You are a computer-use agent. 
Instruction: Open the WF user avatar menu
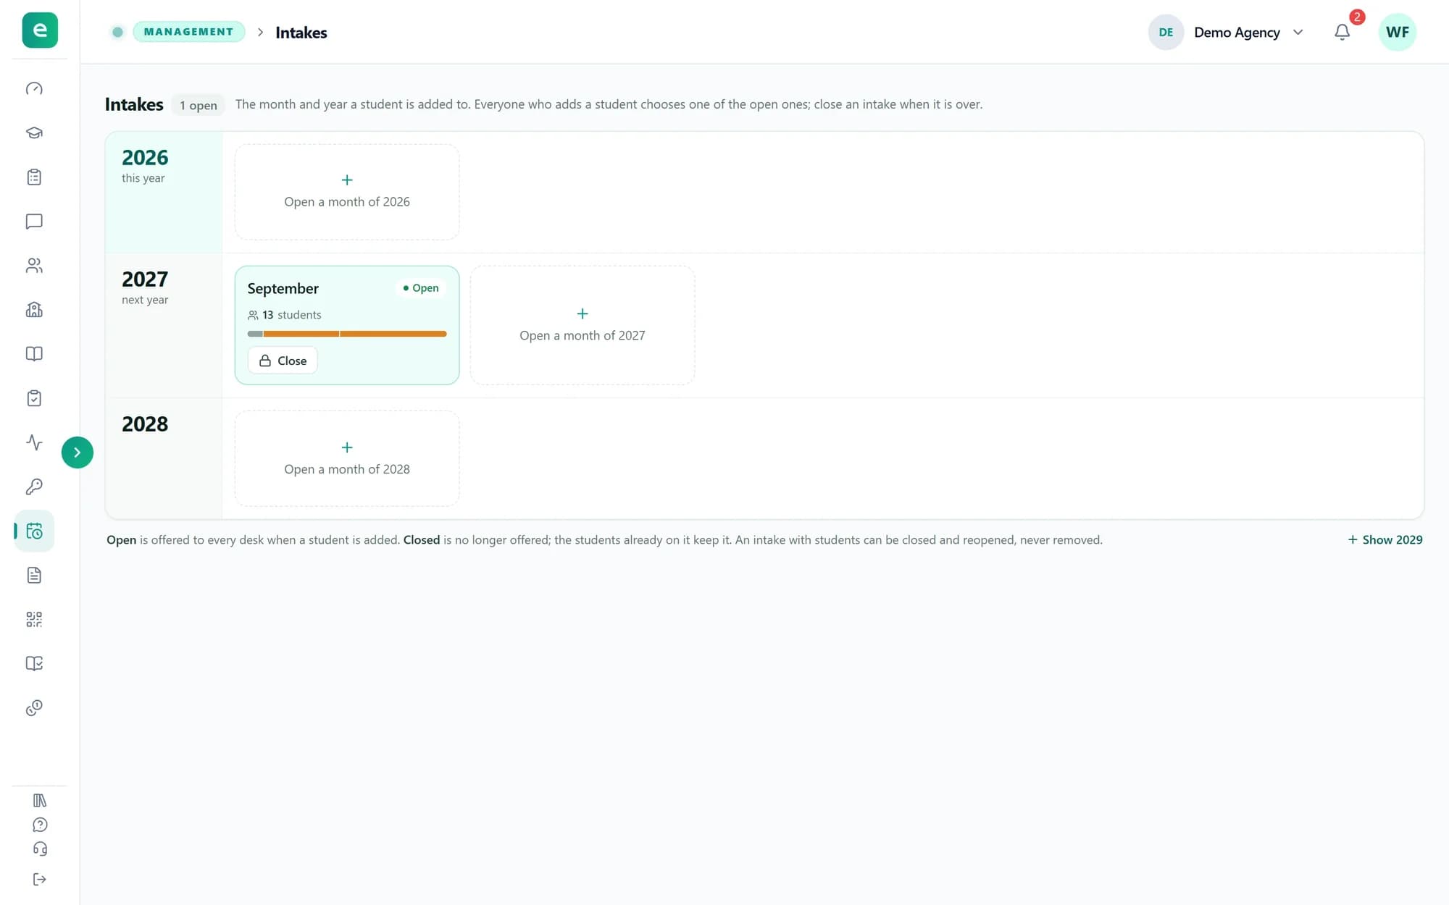coord(1397,32)
